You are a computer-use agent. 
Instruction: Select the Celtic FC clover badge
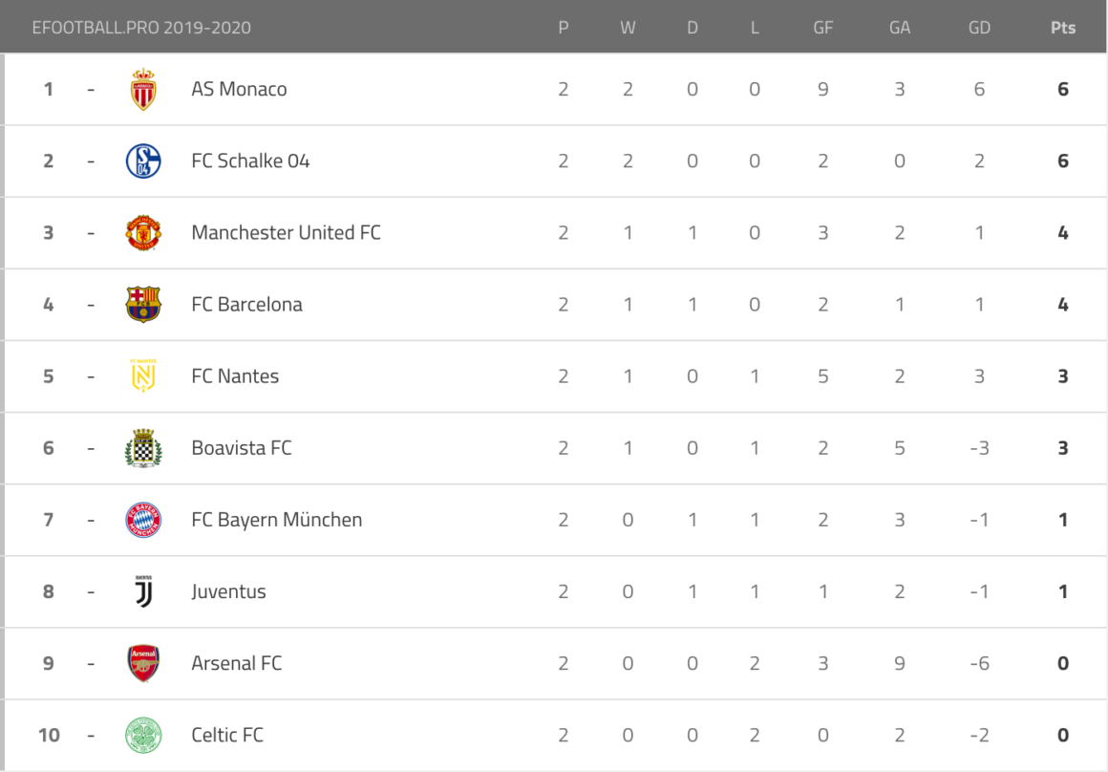[143, 735]
